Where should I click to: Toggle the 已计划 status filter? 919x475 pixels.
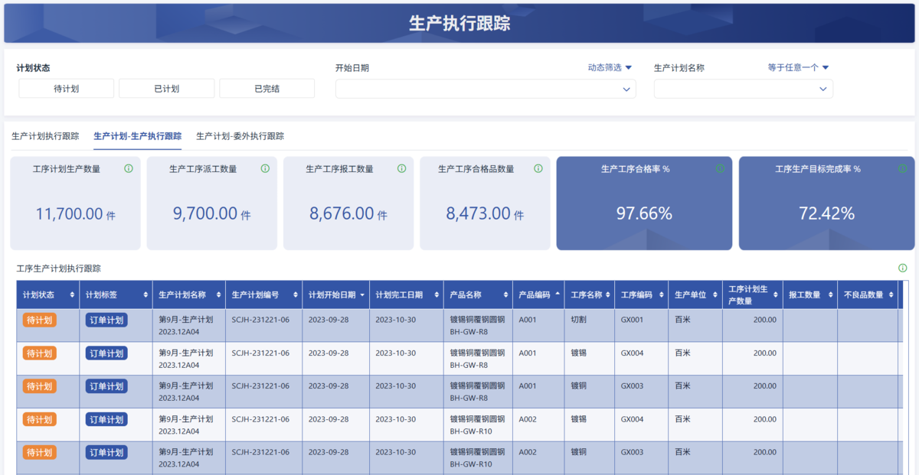click(166, 89)
